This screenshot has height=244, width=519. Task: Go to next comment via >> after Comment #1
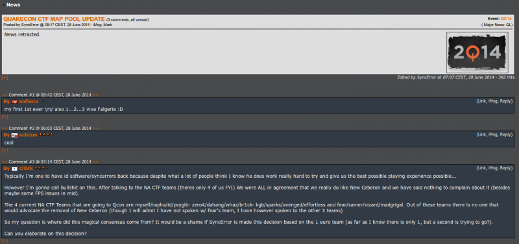[x=95, y=95]
